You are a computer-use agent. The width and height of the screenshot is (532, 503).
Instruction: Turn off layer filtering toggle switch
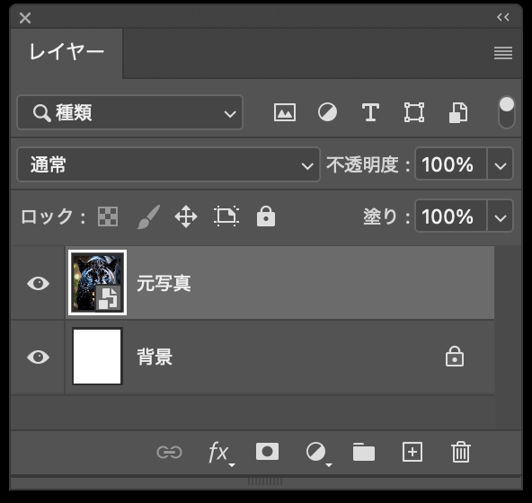click(x=506, y=112)
